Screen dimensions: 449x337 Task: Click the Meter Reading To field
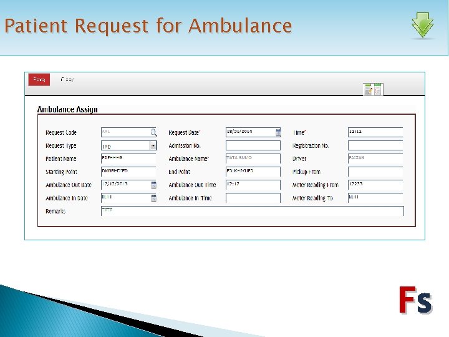(x=375, y=198)
